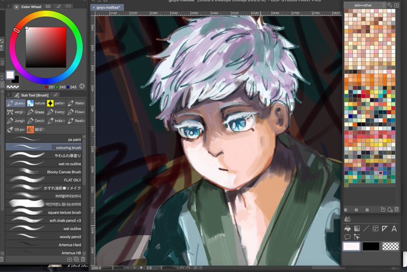
Task: Select pattern brush group
Action: (x=56, y=103)
